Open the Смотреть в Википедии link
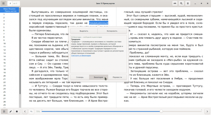This screenshot has height=115, width=211. [x=81, y=56]
